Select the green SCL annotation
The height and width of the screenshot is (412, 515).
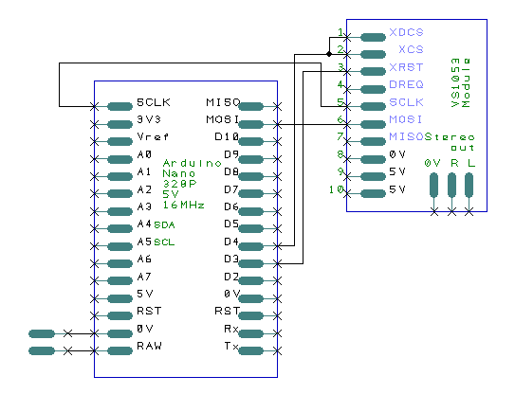click(x=164, y=242)
